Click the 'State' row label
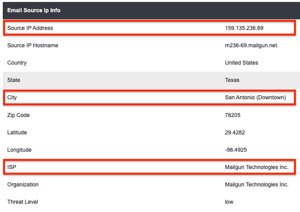300x212 pixels. click(x=13, y=80)
